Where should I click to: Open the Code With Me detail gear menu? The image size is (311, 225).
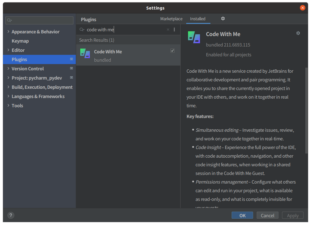[x=298, y=33]
